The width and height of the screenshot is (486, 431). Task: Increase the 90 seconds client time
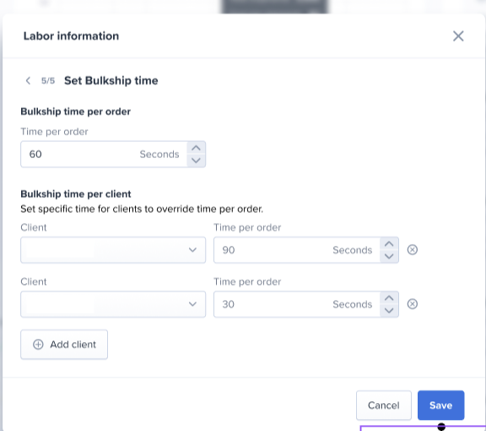[389, 243]
